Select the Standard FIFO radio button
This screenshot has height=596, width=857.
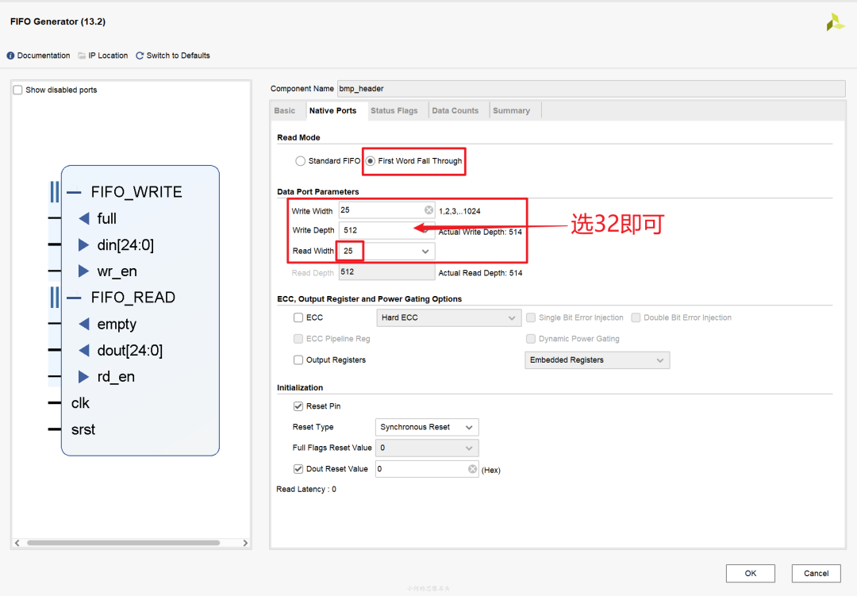pyautogui.click(x=300, y=161)
